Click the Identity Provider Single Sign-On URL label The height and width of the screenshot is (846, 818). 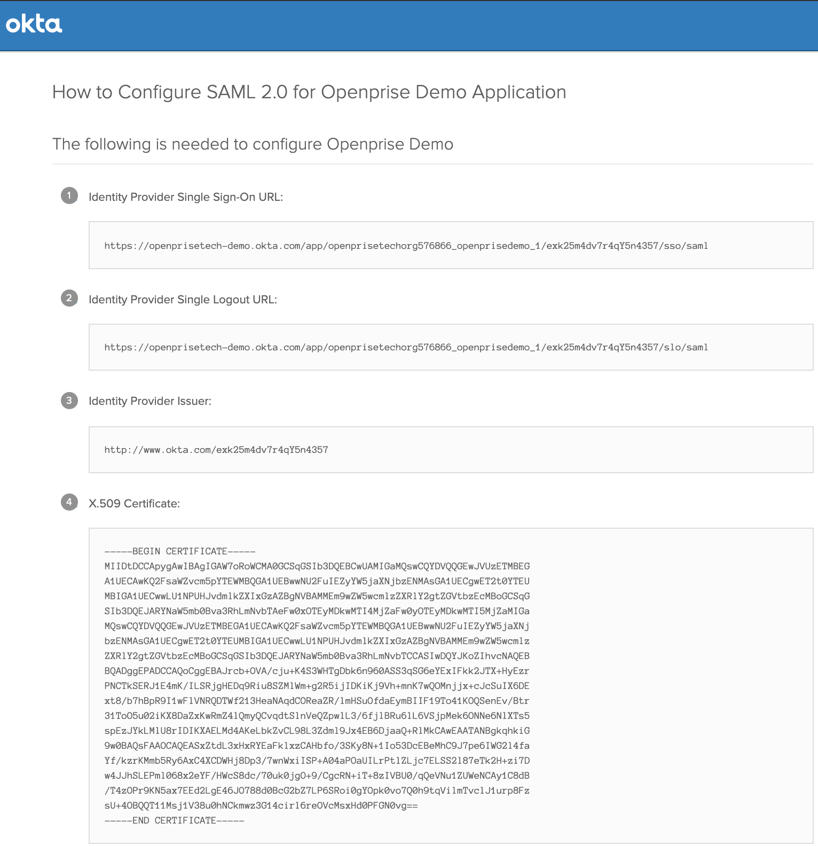pos(186,197)
